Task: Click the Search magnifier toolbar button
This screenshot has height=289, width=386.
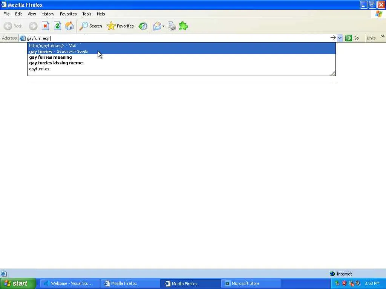Action: [90, 26]
